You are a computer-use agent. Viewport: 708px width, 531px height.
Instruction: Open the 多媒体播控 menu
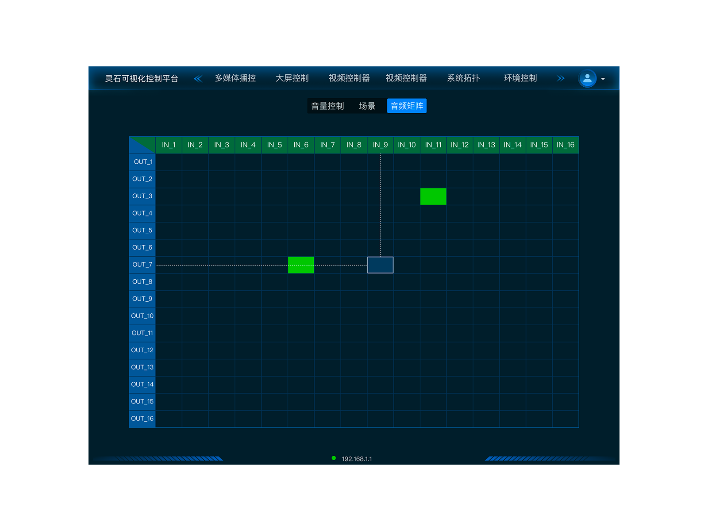[235, 78]
